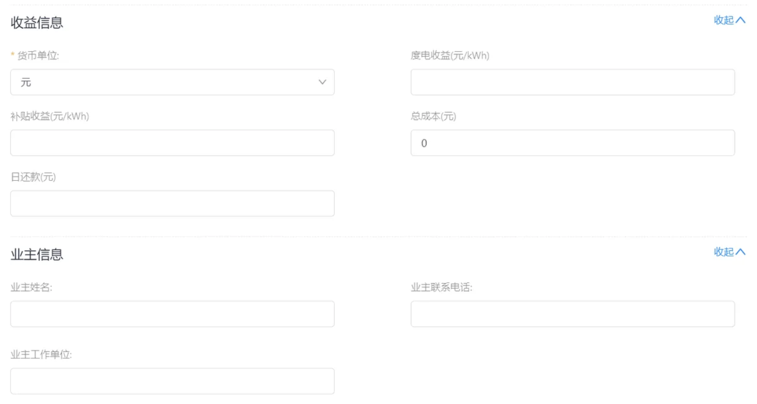Click into the 业主工作单位 input
This screenshot has height=404, width=757.
coord(172,381)
